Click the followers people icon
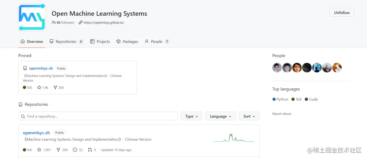This screenshot has width=367, height=159. 54,23
